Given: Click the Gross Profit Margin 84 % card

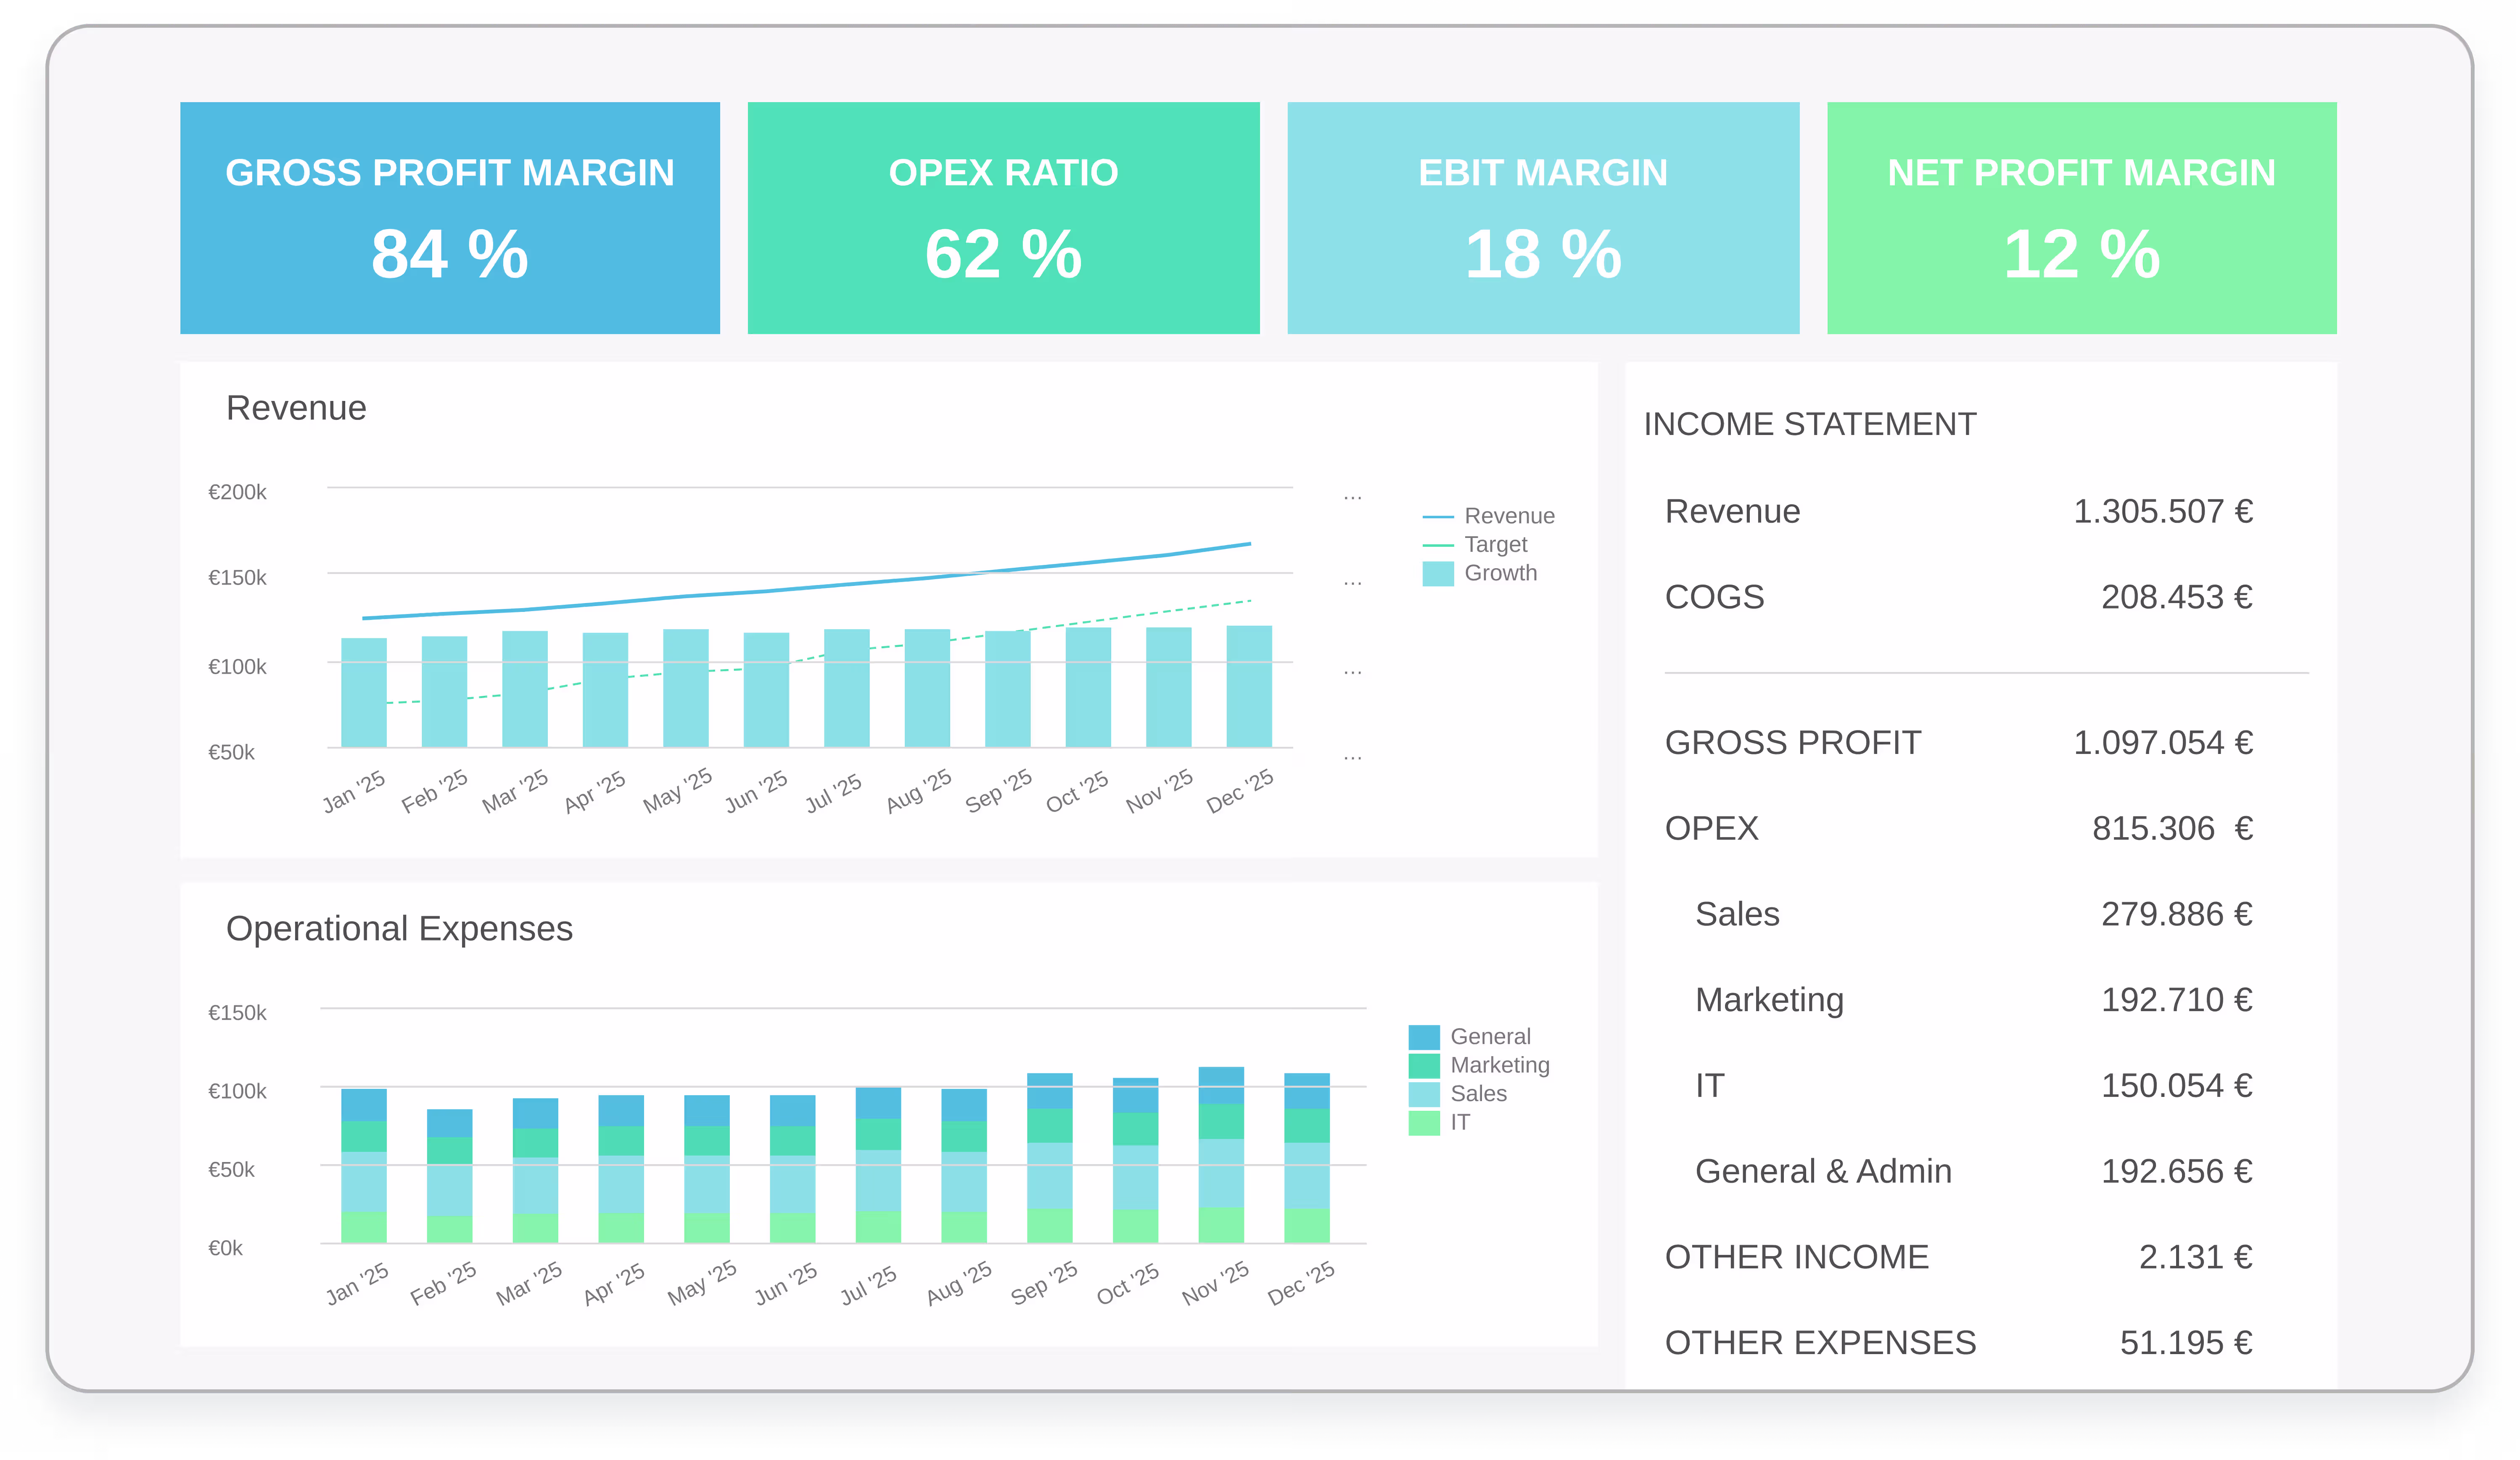Looking at the screenshot, I should click(450, 218).
